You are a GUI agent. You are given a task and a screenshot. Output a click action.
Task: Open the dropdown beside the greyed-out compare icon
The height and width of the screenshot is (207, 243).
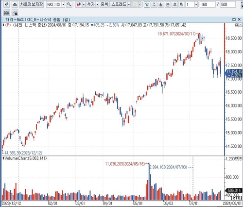139,4
